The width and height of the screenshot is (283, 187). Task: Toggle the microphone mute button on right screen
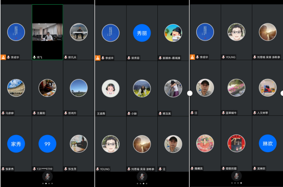coord(236,176)
